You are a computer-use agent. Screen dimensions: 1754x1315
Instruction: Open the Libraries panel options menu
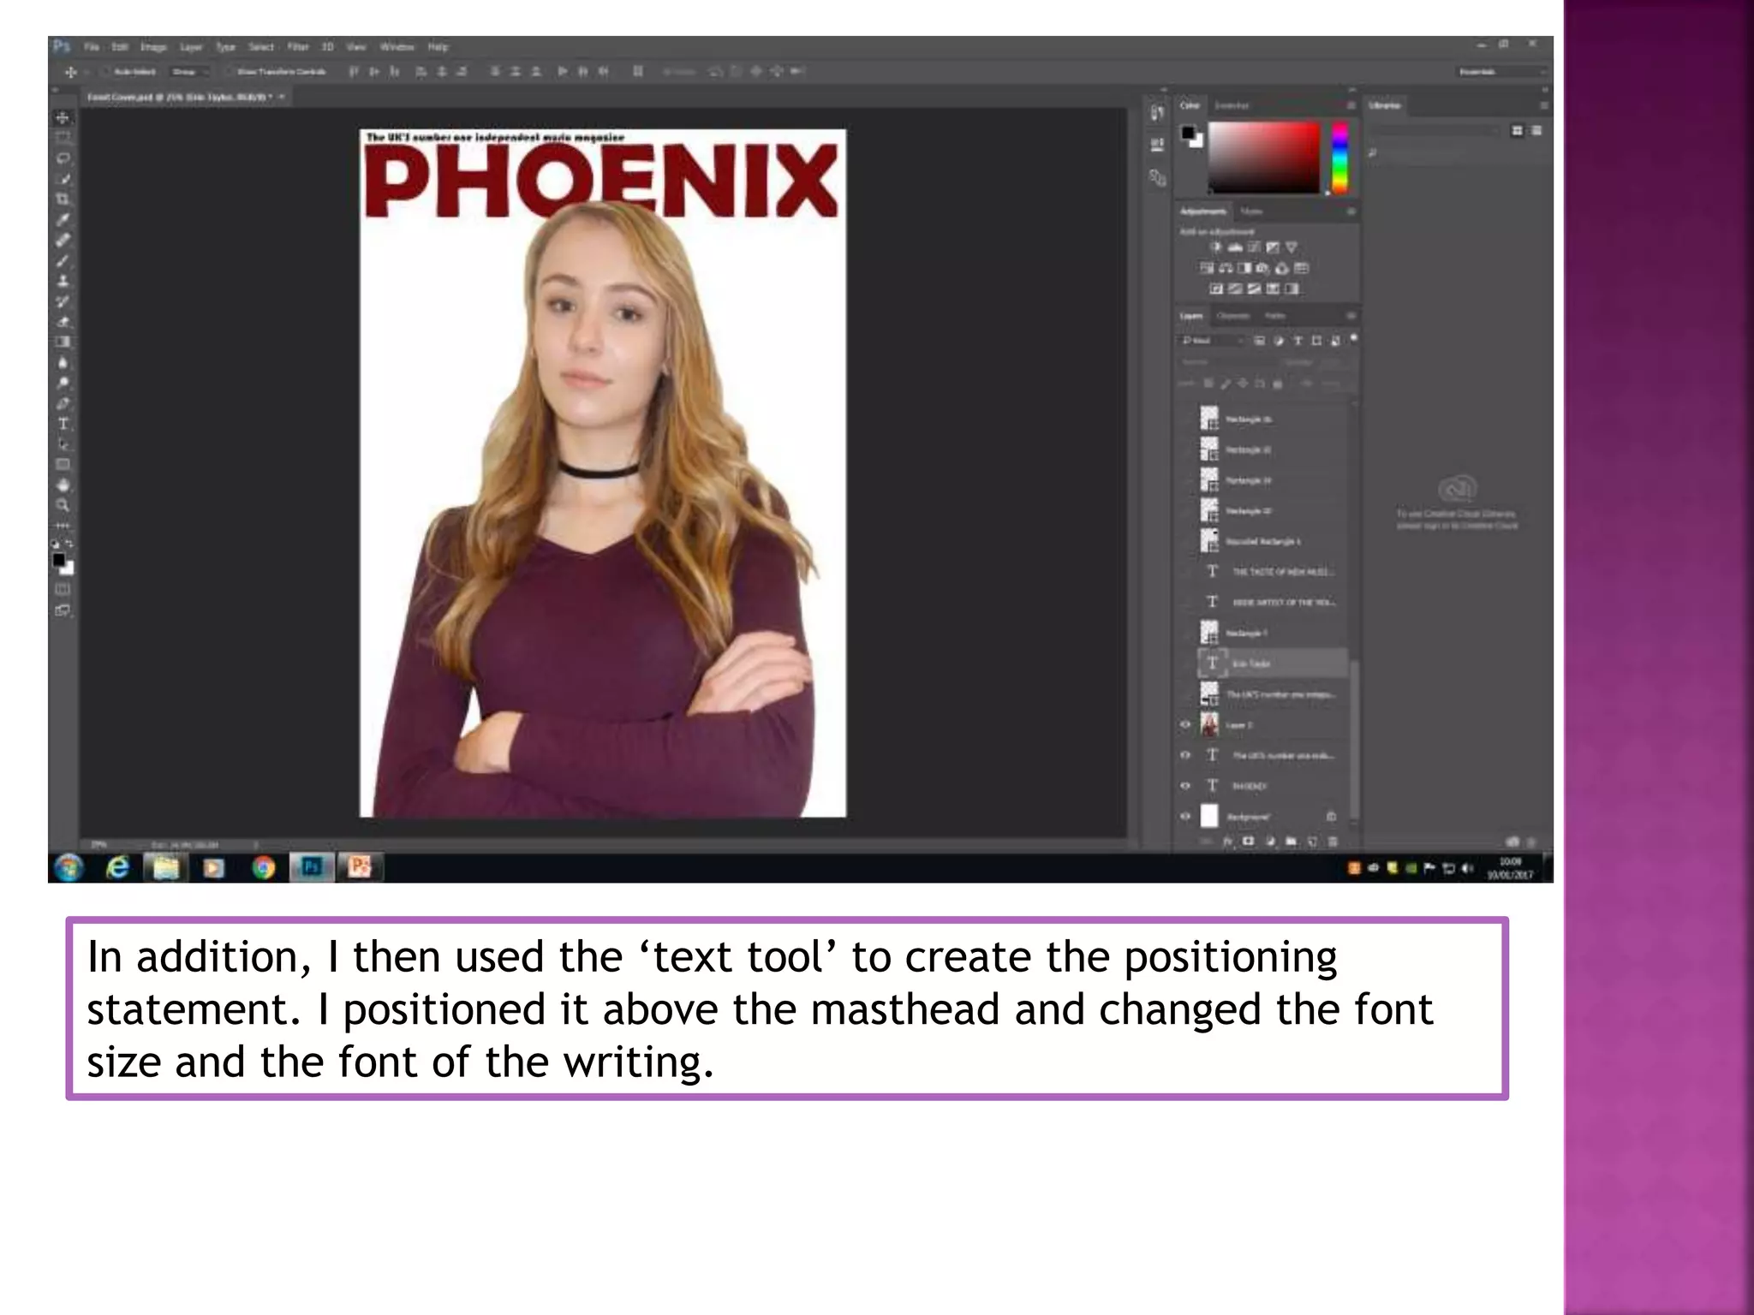(x=1543, y=105)
